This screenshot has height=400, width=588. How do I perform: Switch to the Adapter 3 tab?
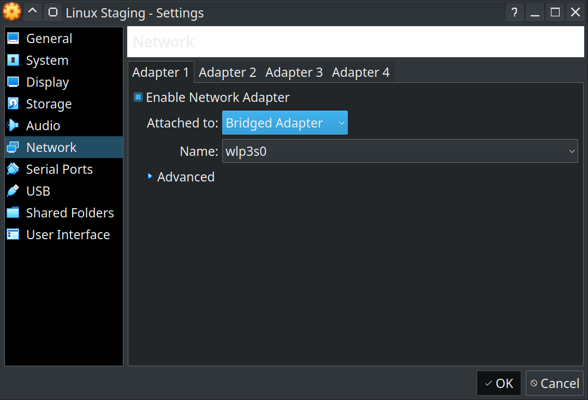coord(294,72)
